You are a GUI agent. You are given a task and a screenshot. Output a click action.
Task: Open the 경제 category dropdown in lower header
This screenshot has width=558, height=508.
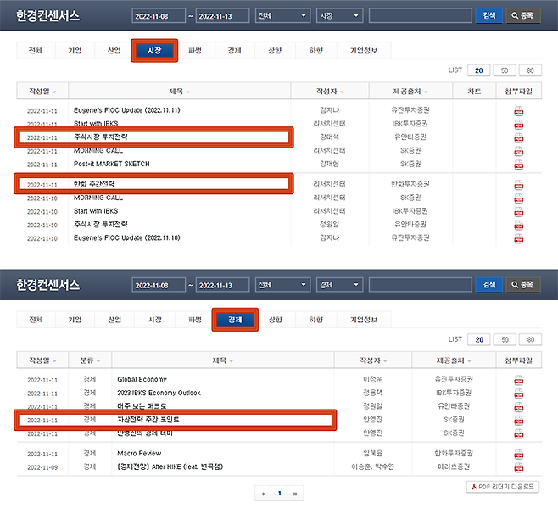(339, 285)
